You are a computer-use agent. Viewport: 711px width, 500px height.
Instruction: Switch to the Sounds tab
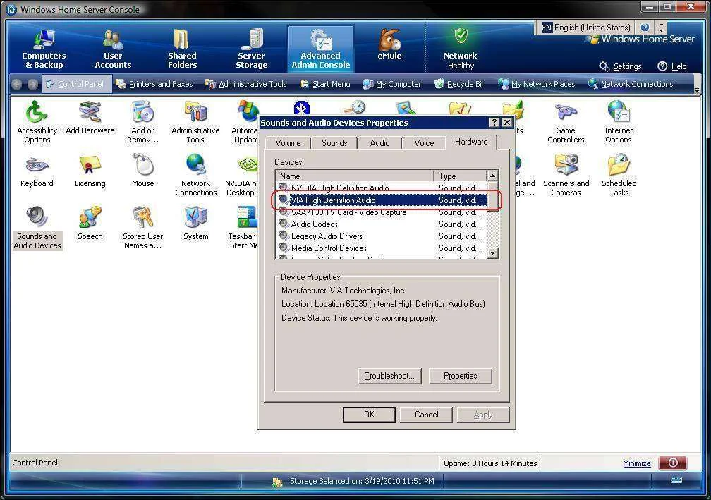coord(334,142)
